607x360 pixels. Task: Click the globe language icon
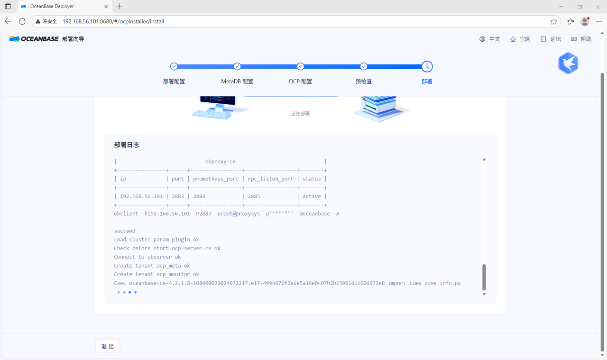[x=482, y=39]
